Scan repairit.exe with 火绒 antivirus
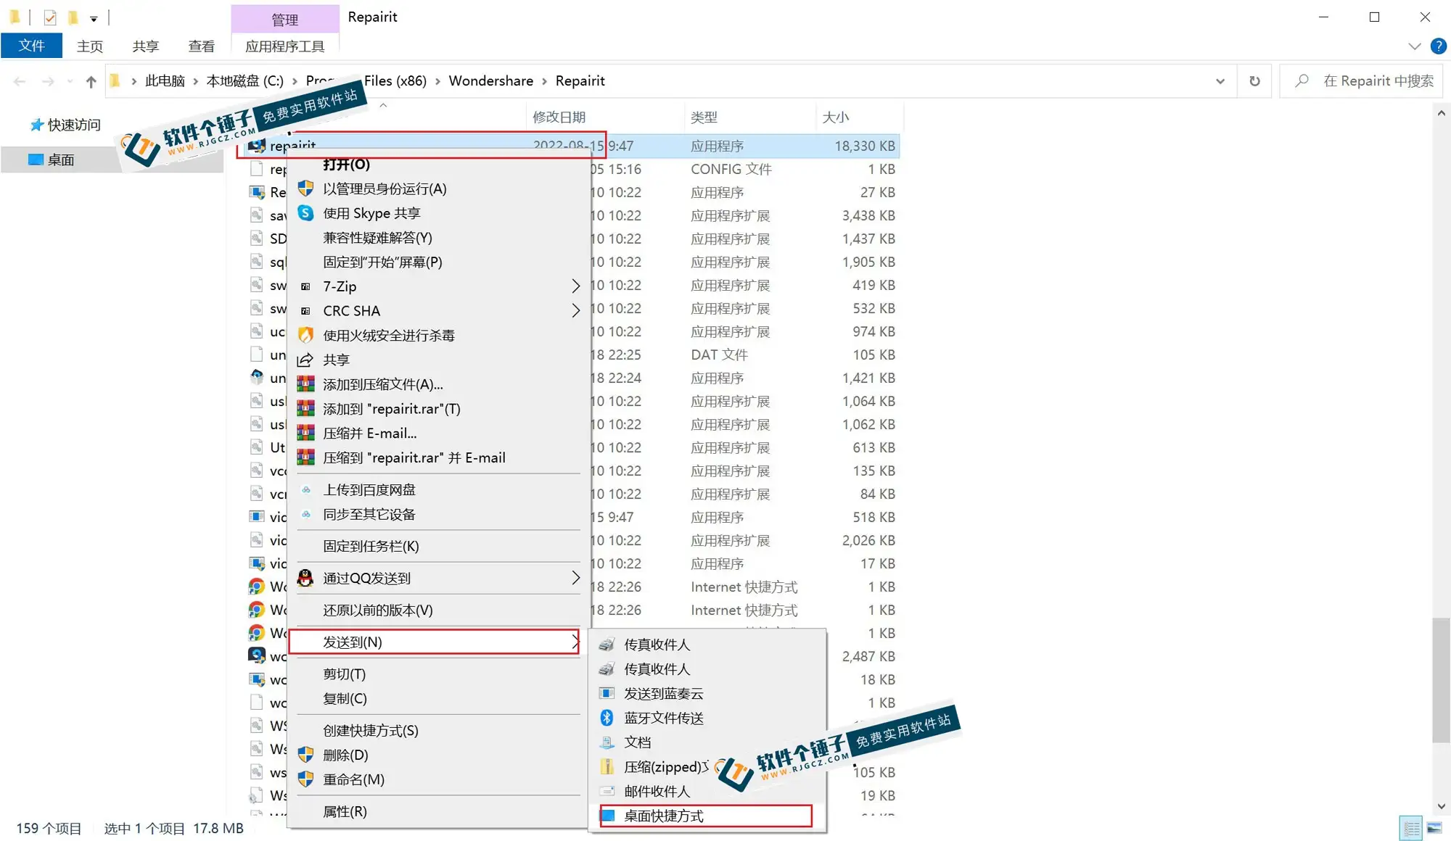Screen dimensions: 1451x841 click(389, 335)
